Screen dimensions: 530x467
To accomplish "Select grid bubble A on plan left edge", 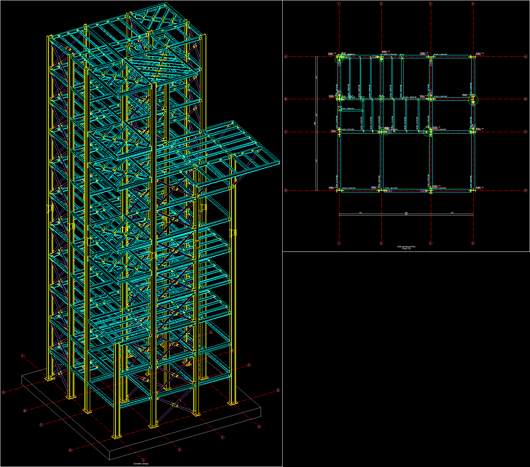I will click(x=286, y=56).
